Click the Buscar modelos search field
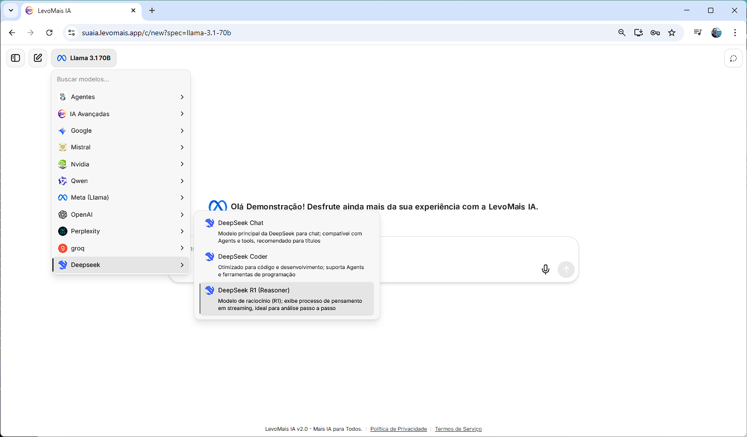747x437 pixels. pos(121,79)
